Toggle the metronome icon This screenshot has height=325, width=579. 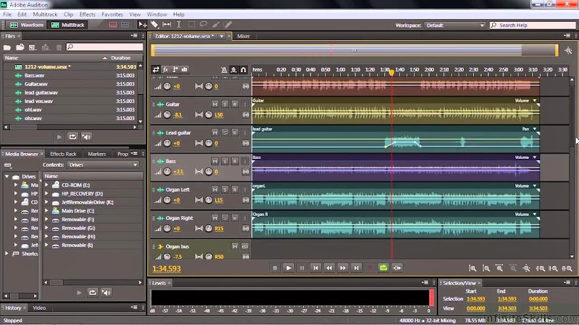[x=224, y=70]
